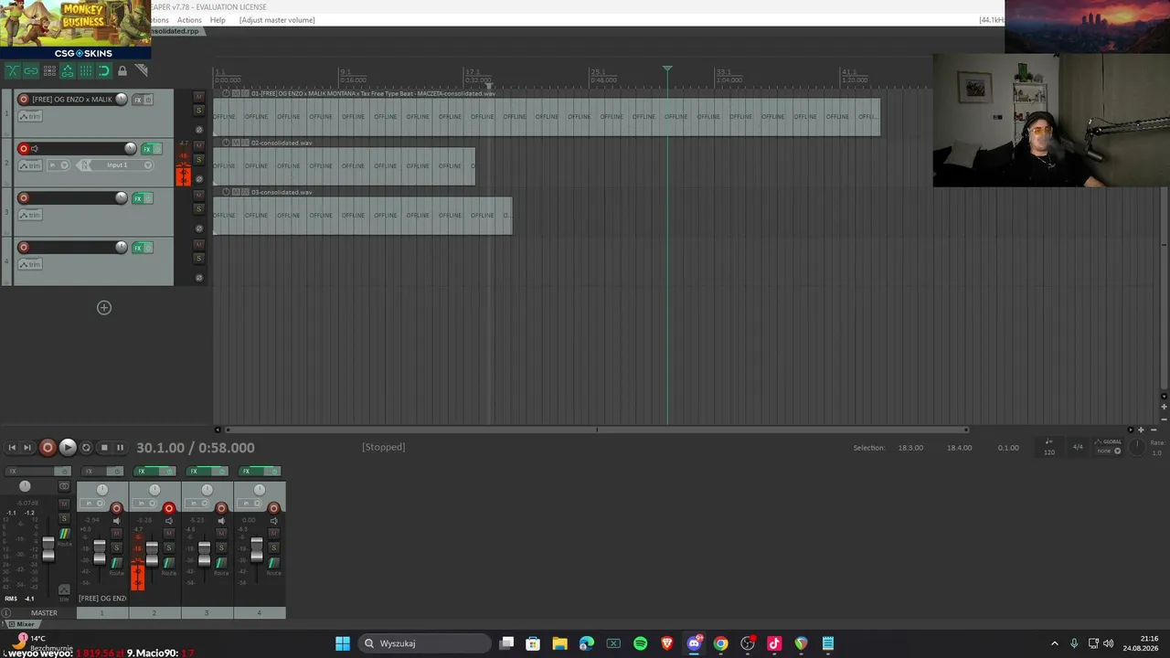Viewport: 1170px width, 658px height.
Task: Open input dropdown on mixer channel 2
Action: pyautogui.click(x=144, y=503)
